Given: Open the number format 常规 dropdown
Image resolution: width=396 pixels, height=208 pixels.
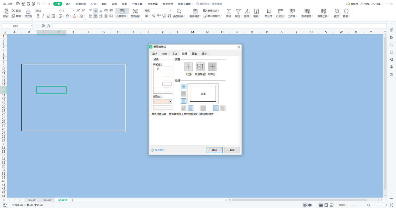Looking at the screenshot, I should [171, 11].
